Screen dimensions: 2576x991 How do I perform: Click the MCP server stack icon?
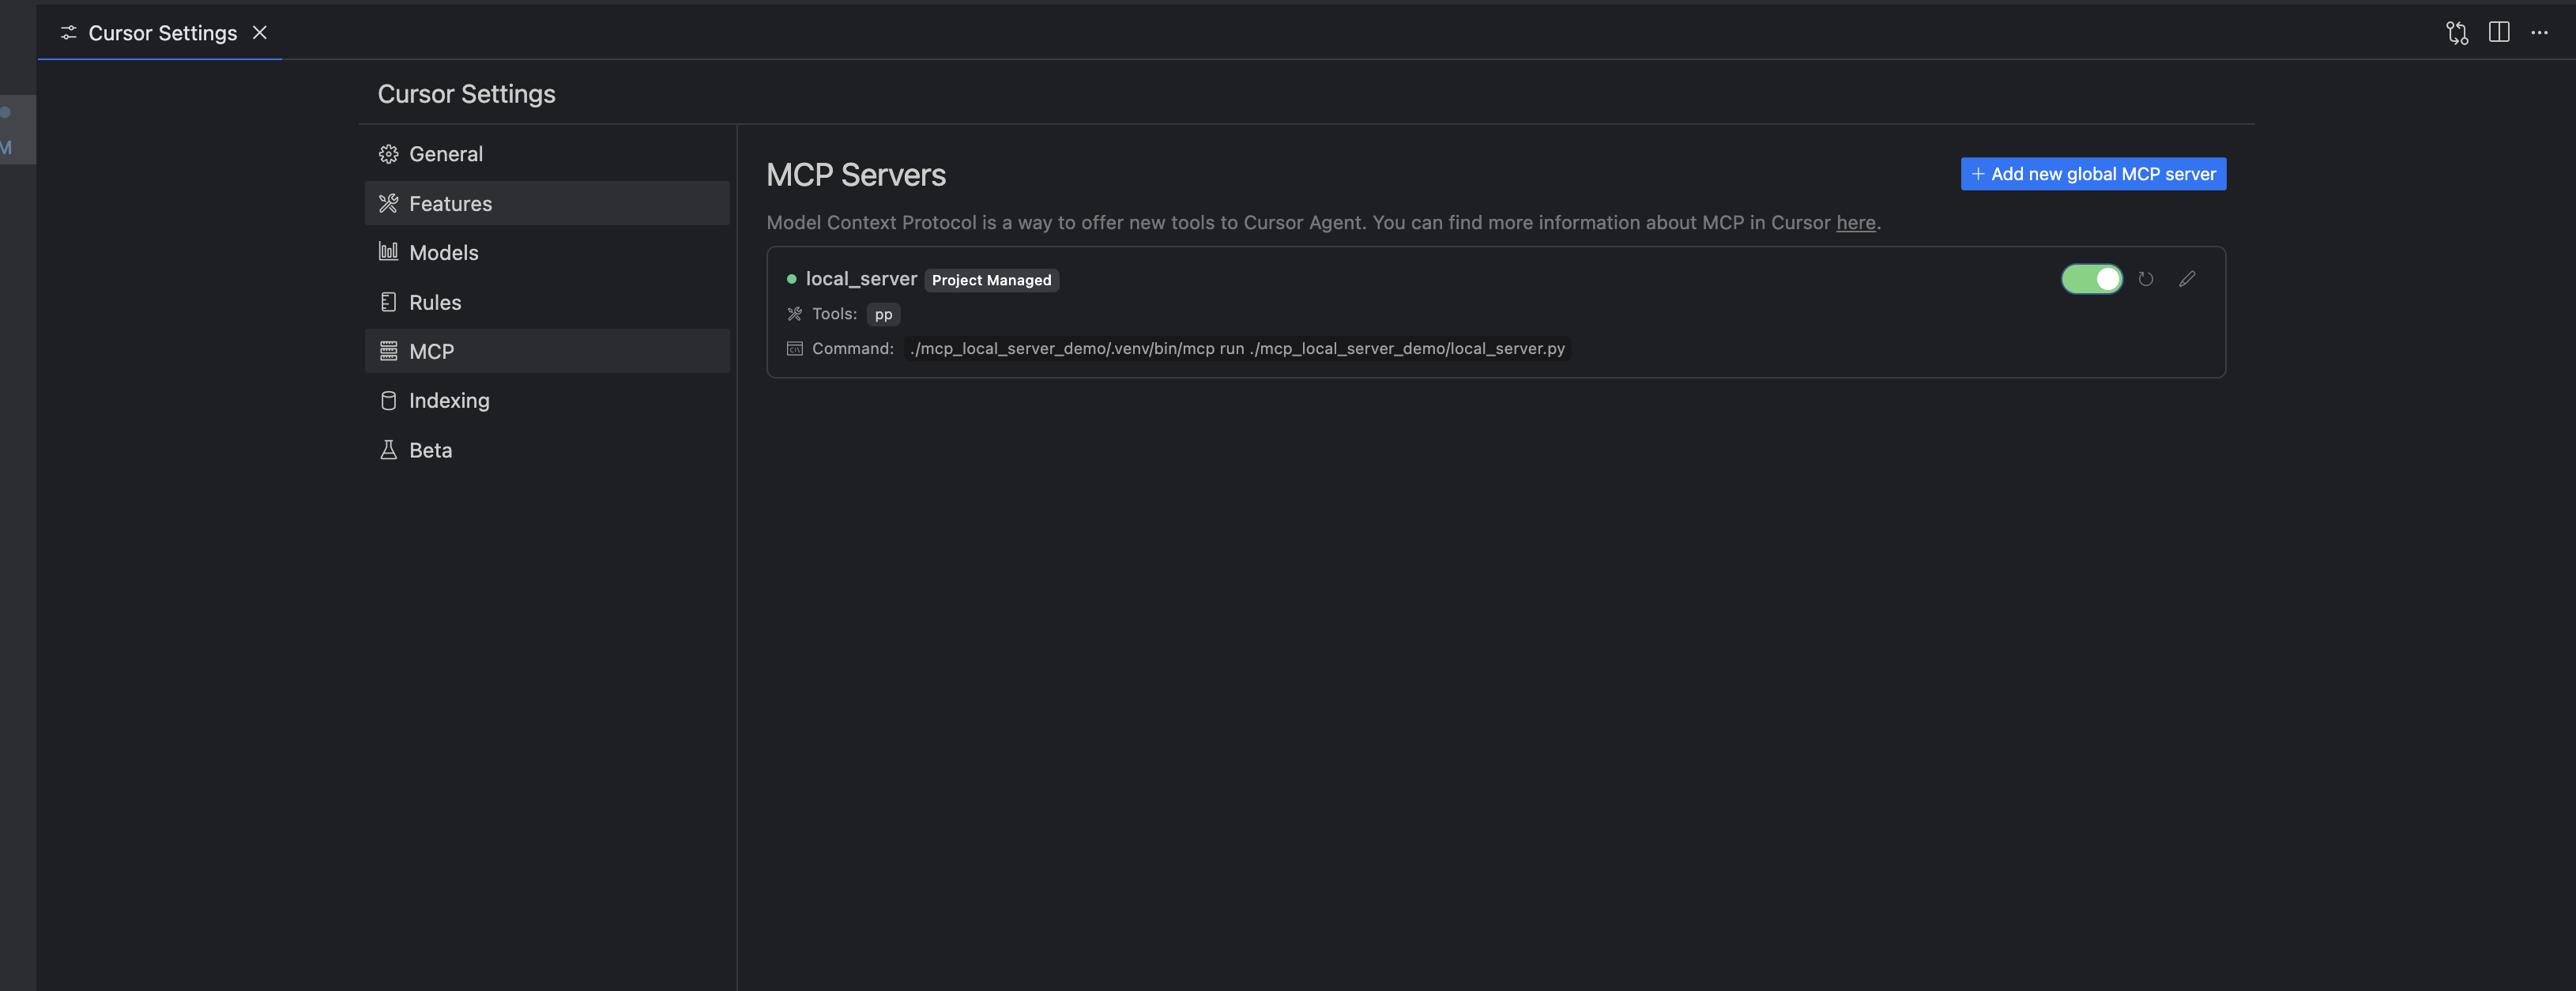(x=388, y=351)
